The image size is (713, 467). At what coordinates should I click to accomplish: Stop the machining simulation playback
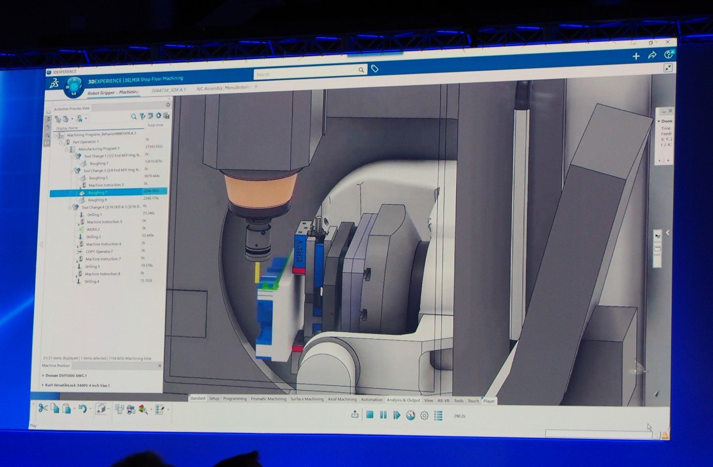click(x=369, y=415)
